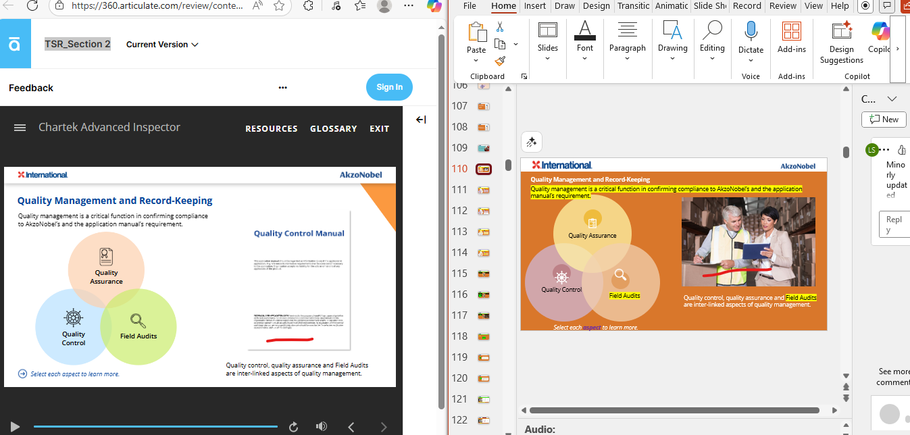Image resolution: width=910 pixels, height=435 pixels.
Task: Click the slide horizontal scrollbar
Action: pyautogui.click(x=674, y=410)
